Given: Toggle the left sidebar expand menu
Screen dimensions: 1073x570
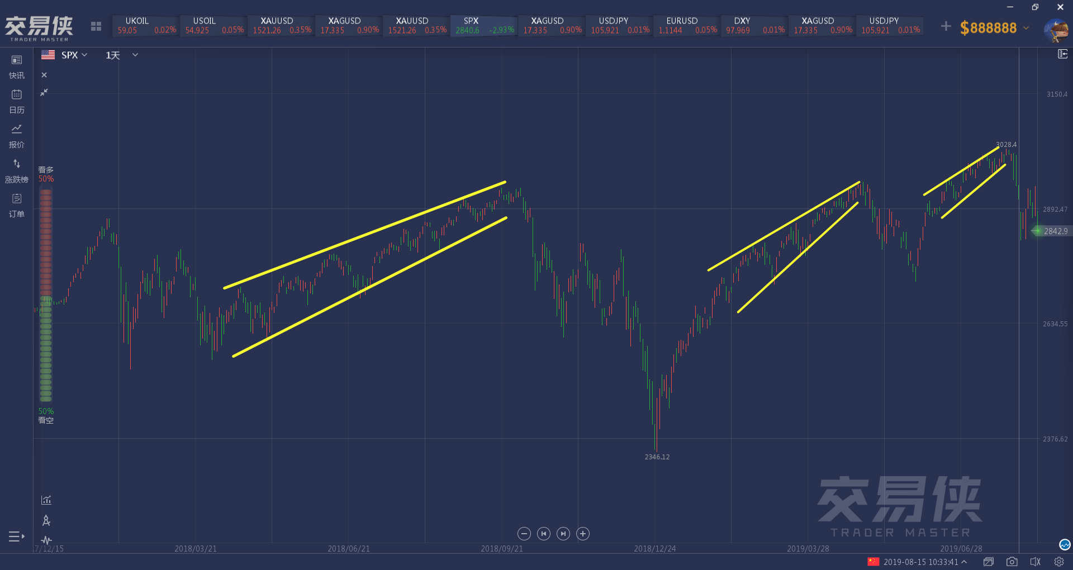Looking at the screenshot, I should click(x=17, y=536).
